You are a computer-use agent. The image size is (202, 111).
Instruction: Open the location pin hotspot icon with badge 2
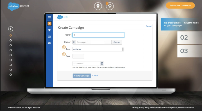click(110, 6)
